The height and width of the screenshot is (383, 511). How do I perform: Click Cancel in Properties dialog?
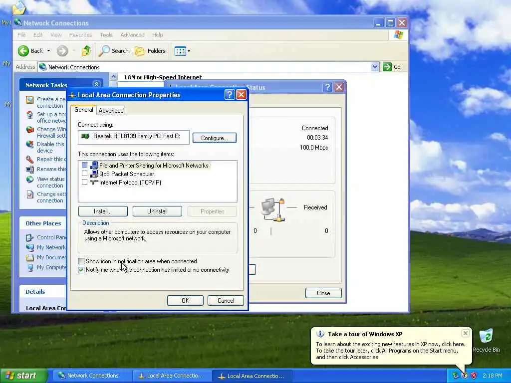tap(226, 301)
